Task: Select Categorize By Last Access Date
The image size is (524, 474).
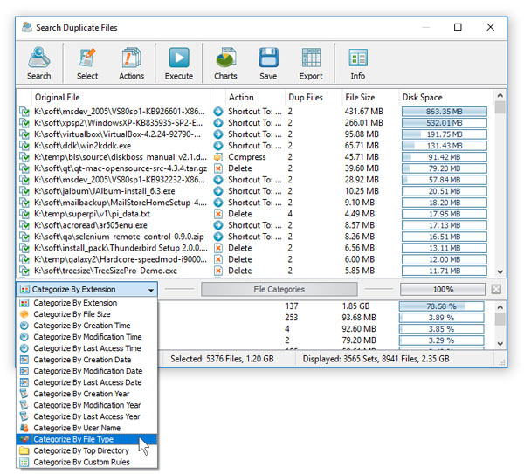Action: pyautogui.click(x=86, y=382)
